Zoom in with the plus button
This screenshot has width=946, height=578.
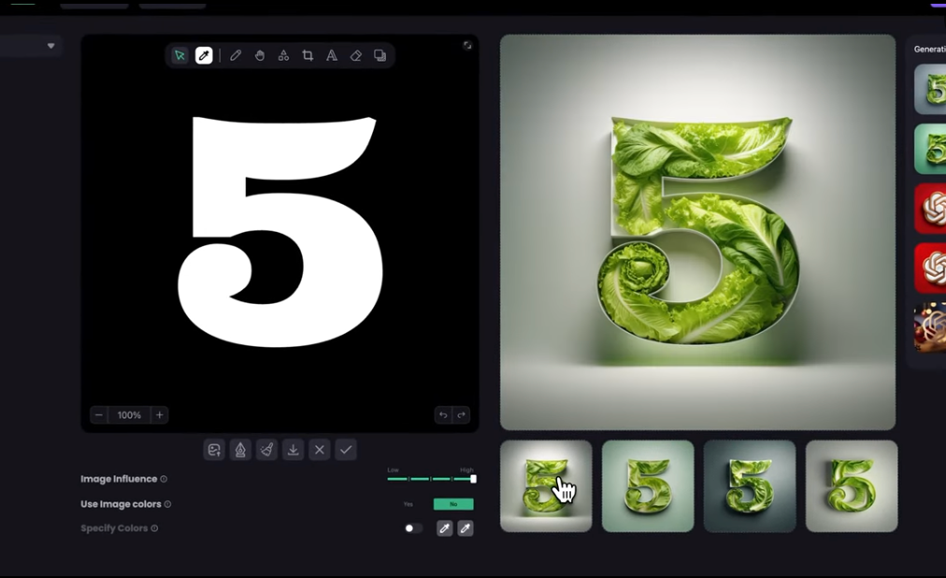pos(160,415)
